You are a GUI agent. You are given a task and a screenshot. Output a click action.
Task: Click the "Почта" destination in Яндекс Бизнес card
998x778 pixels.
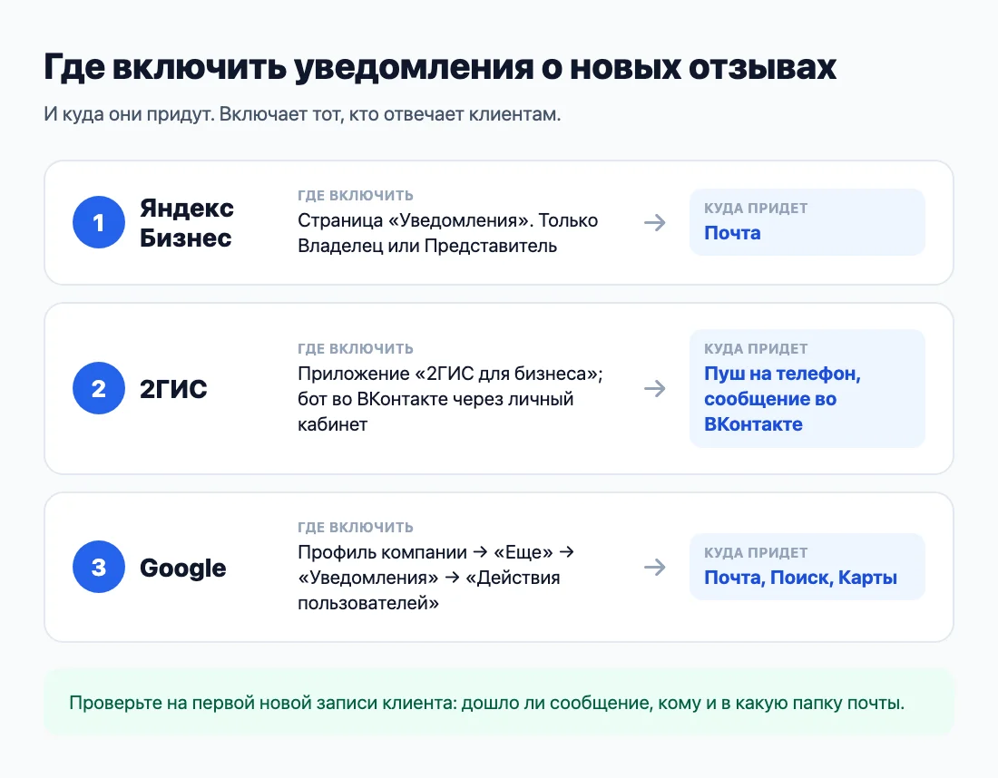coord(732,233)
